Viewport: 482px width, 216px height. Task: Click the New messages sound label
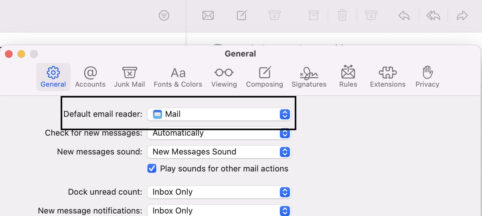tap(100, 152)
